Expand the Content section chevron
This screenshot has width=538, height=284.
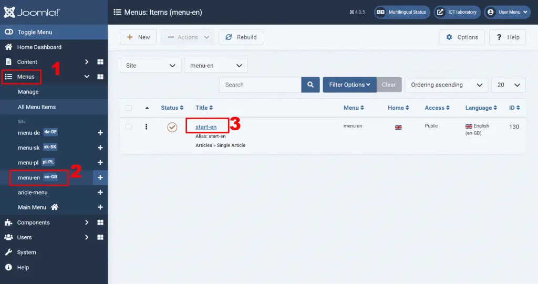pos(87,62)
